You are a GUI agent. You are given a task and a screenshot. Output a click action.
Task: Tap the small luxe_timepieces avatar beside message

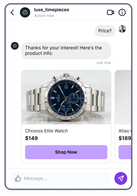pos(15,46)
